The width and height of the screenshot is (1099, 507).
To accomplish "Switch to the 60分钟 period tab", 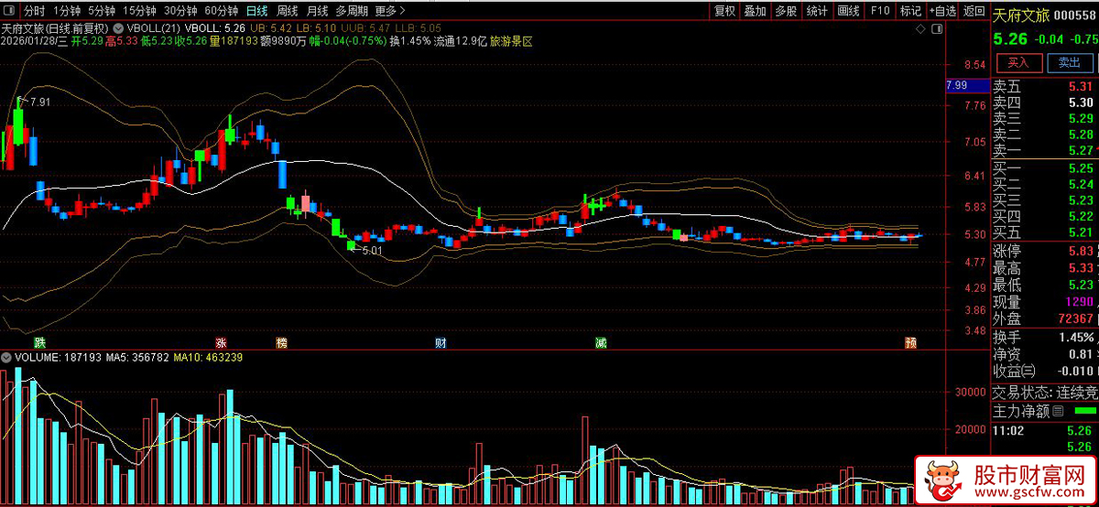I will coord(221,11).
